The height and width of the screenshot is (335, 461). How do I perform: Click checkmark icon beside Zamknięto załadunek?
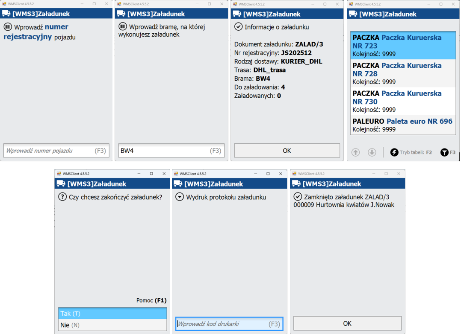(298, 197)
